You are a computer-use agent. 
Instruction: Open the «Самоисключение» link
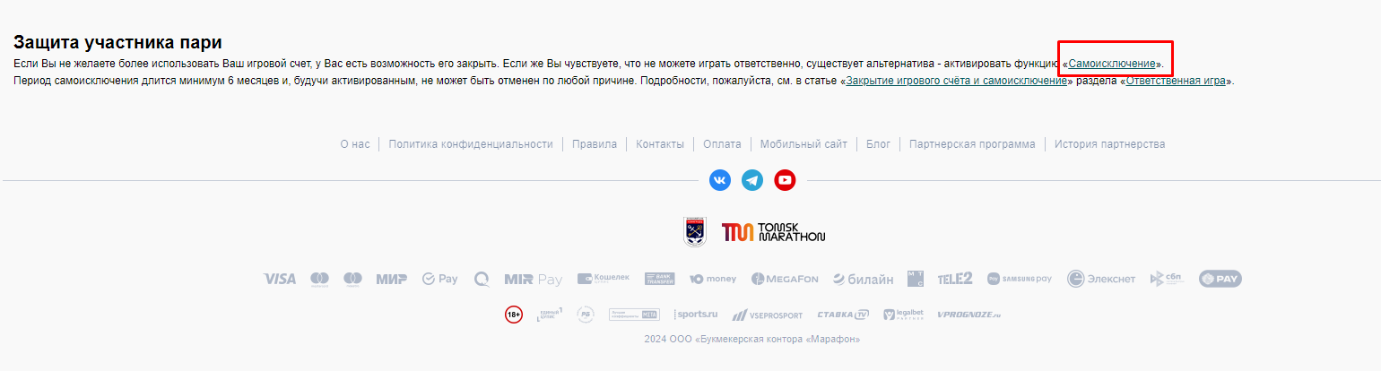coord(1112,65)
